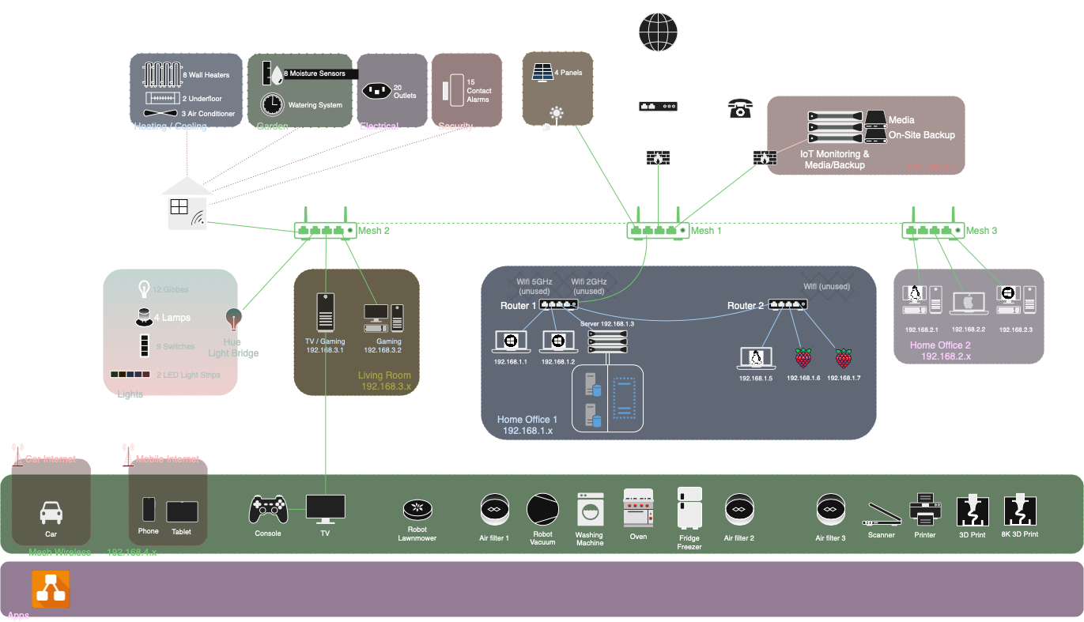Select the Scanner icon
This screenshot has width=1084, height=622.
pos(881,515)
